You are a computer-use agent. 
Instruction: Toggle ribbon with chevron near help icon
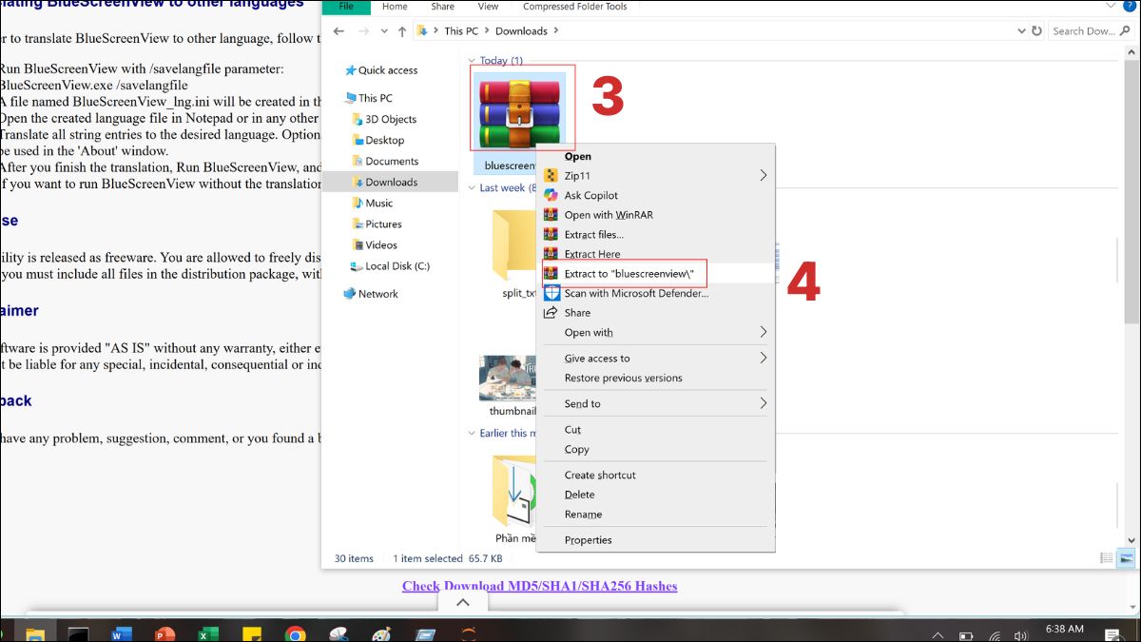pyautogui.click(x=1110, y=6)
